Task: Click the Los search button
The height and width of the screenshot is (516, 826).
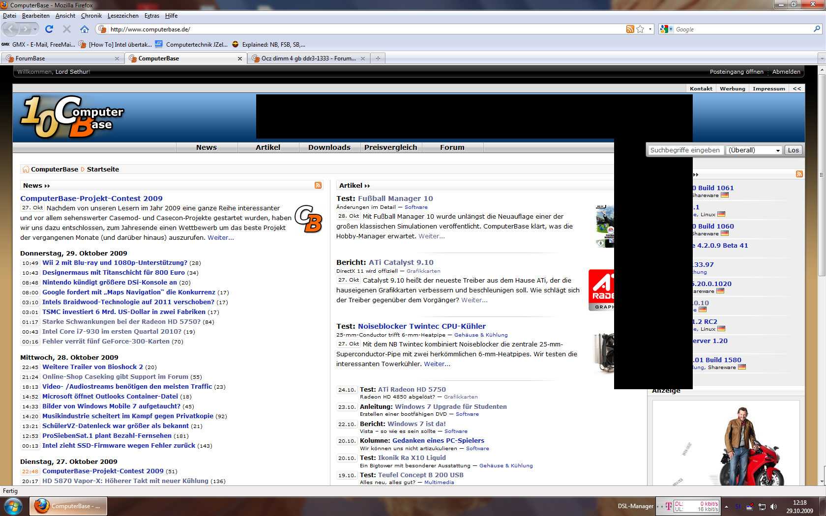Action: (x=793, y=150)
